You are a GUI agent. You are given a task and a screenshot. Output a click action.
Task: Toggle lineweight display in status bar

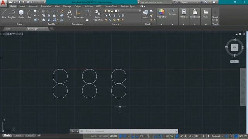pos(167,136)
